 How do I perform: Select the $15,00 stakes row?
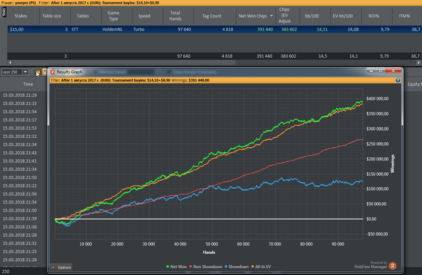215,29
